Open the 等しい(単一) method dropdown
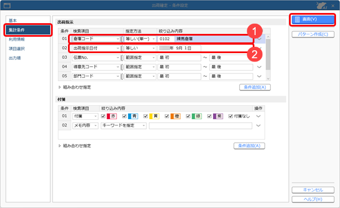Viewport: 340px width, 208px height. coord(141,39)
